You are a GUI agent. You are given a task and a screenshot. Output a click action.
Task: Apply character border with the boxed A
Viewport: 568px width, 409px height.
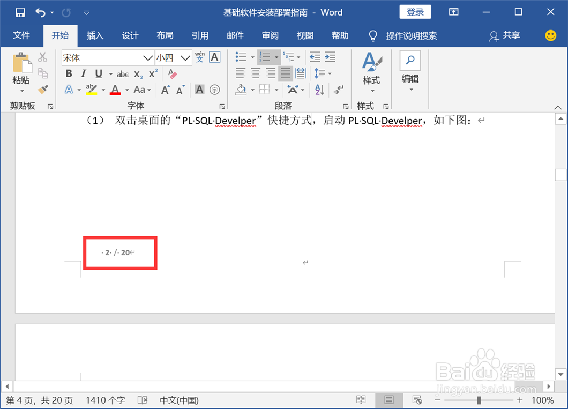215,57
